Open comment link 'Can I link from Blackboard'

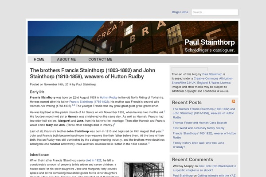(204, 168)
